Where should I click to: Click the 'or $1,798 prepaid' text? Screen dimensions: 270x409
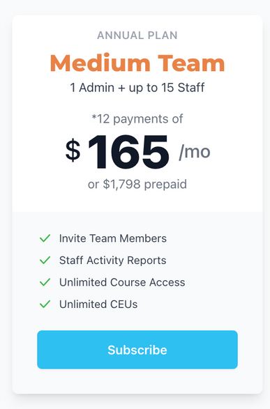coord(137,185)
